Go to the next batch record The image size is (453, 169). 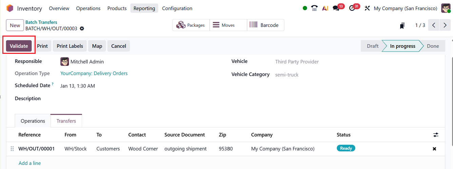[x=445, y=25]
